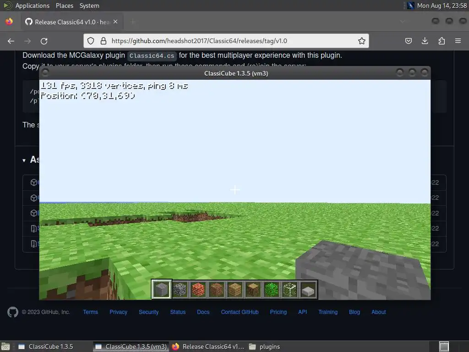Open the Places menu

tap(64, 5)
